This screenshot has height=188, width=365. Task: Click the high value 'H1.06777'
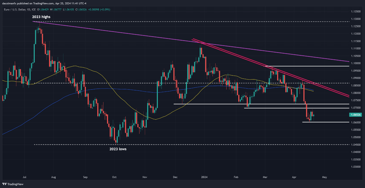tap(56, 9)
